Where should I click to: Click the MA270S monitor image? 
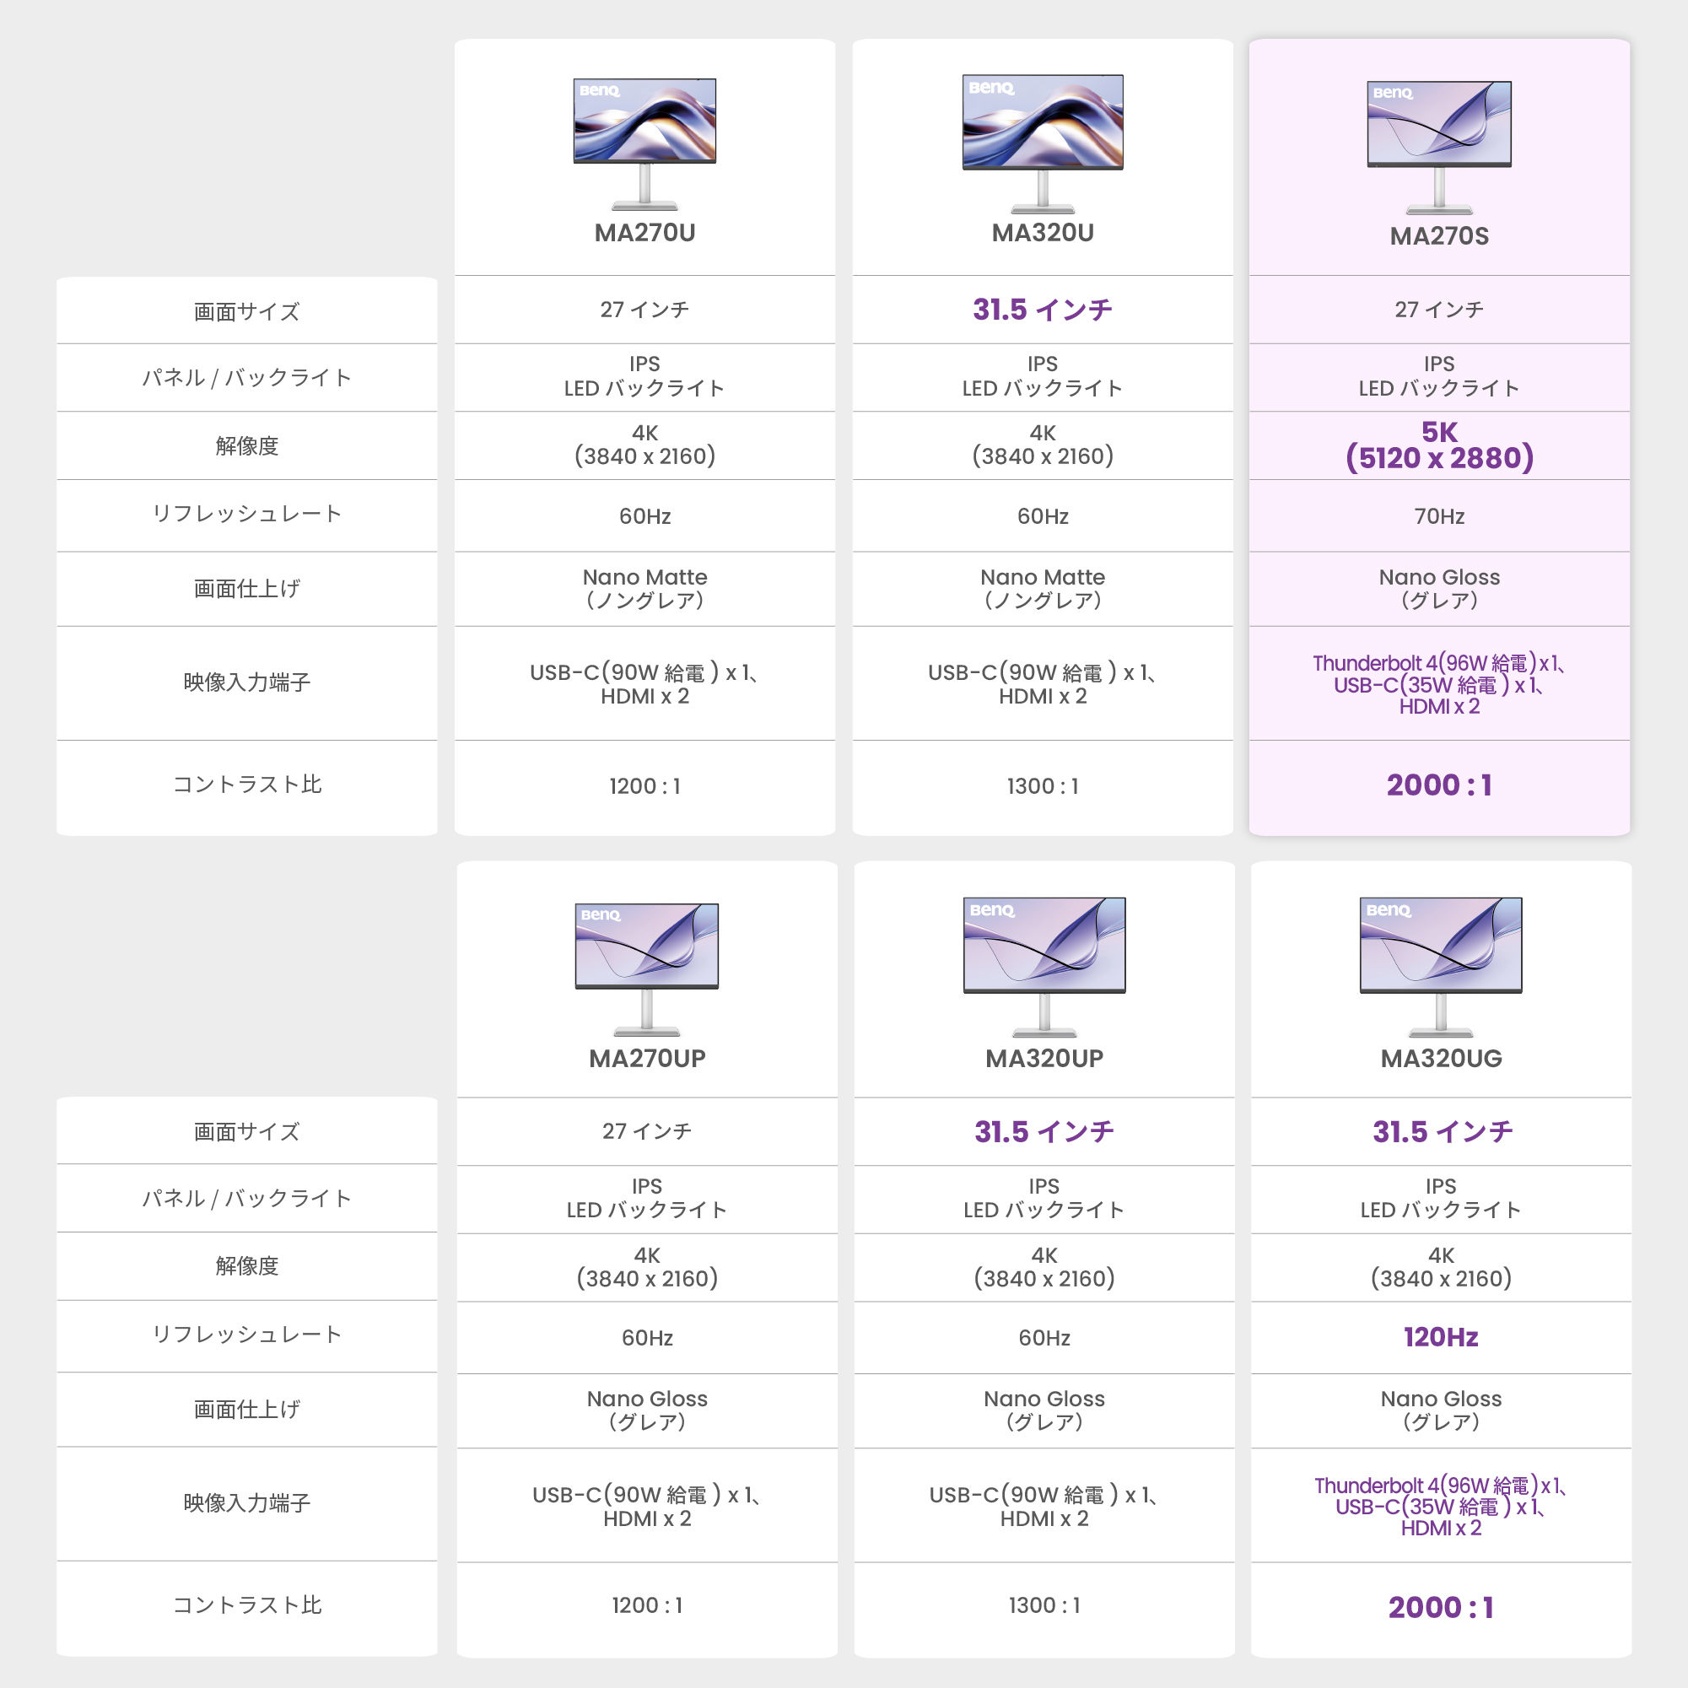[x=1439, y=148]
